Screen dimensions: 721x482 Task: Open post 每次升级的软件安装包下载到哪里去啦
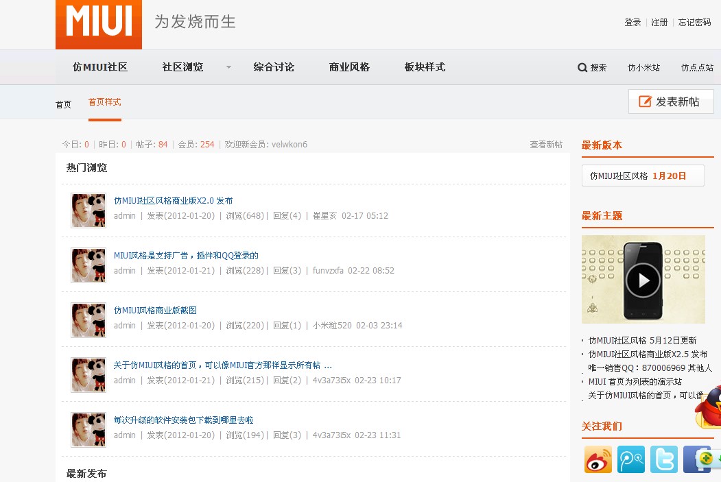tap(183, 420)
